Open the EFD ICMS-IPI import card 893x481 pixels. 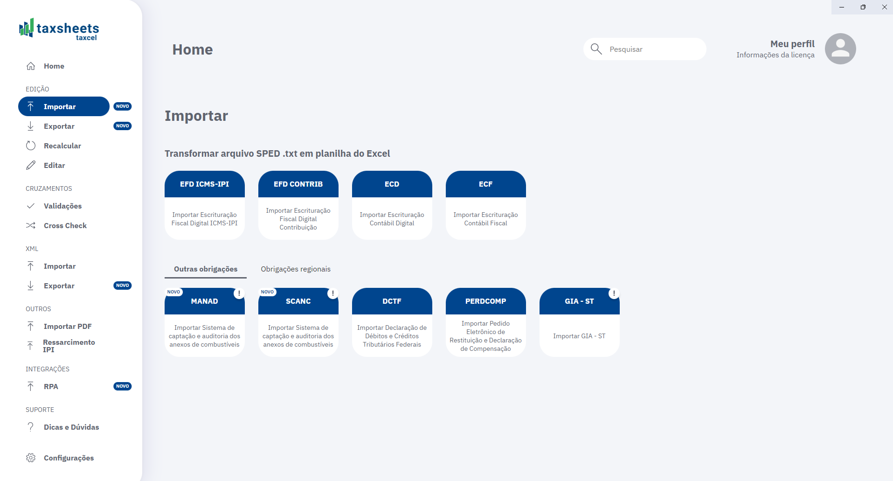204,205
